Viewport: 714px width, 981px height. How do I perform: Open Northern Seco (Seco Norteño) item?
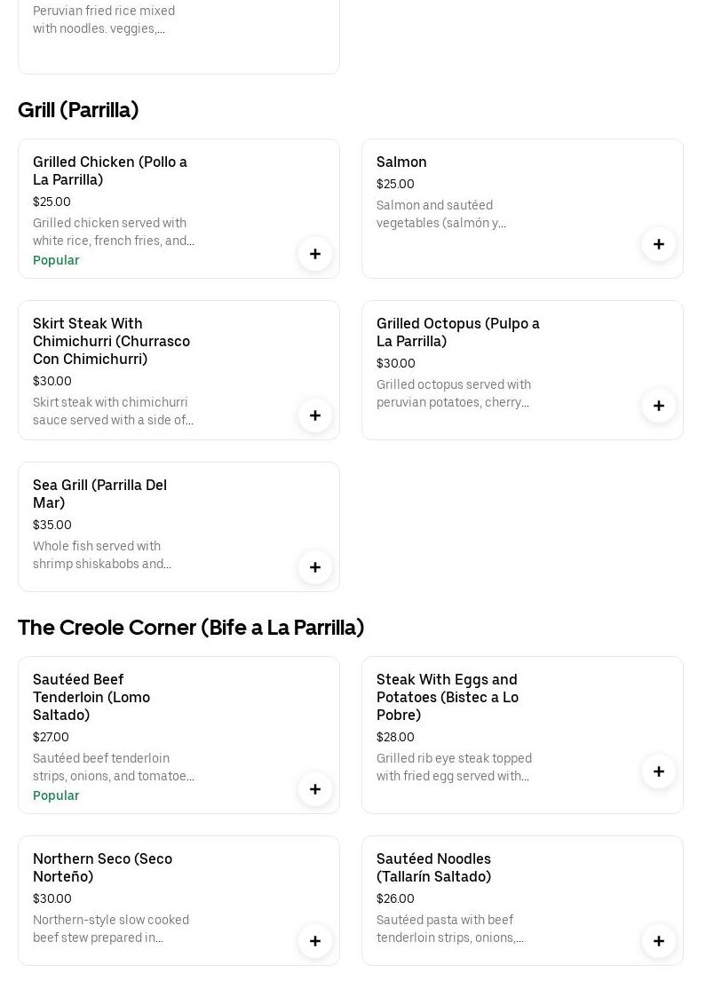[x=102, y=867]
